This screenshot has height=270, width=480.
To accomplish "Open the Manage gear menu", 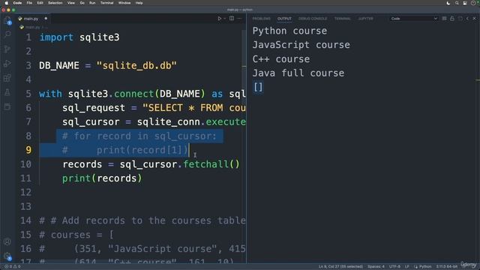I will point(7,256).
